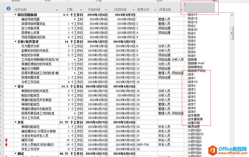Click red overallocation icon beside 开发人员测试

[6, 145]
